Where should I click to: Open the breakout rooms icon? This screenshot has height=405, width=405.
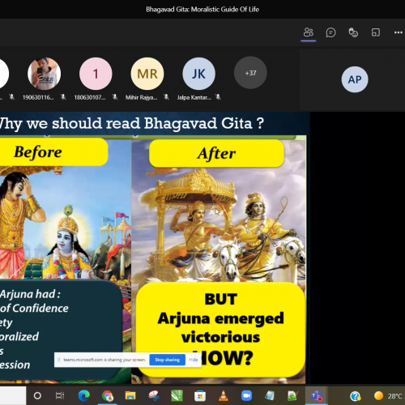click(376, 32)
